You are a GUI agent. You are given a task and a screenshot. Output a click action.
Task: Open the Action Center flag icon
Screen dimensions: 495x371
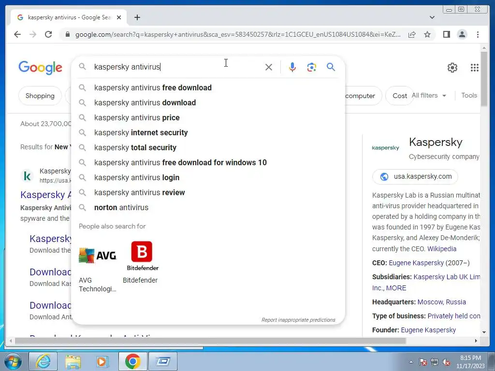[422, 362]
